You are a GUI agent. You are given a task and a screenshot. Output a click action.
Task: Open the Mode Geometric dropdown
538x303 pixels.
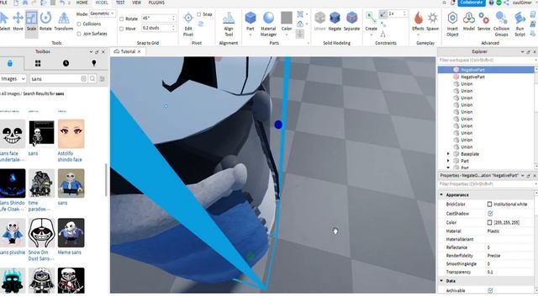pos(103,13)
